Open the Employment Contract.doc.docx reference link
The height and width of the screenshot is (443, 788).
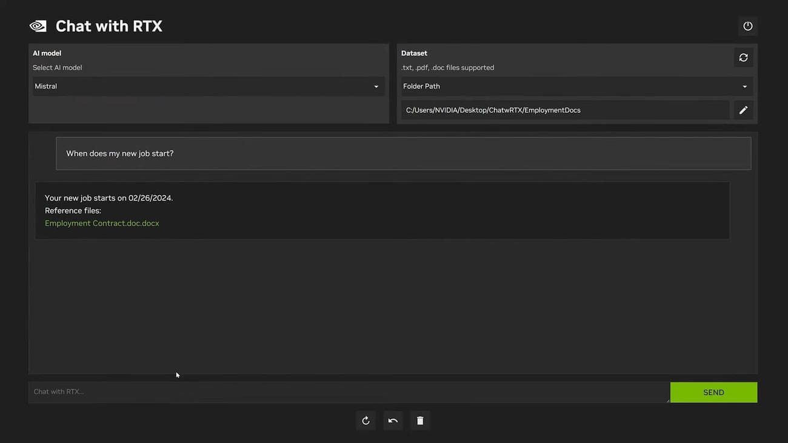(x=101, y=223)
